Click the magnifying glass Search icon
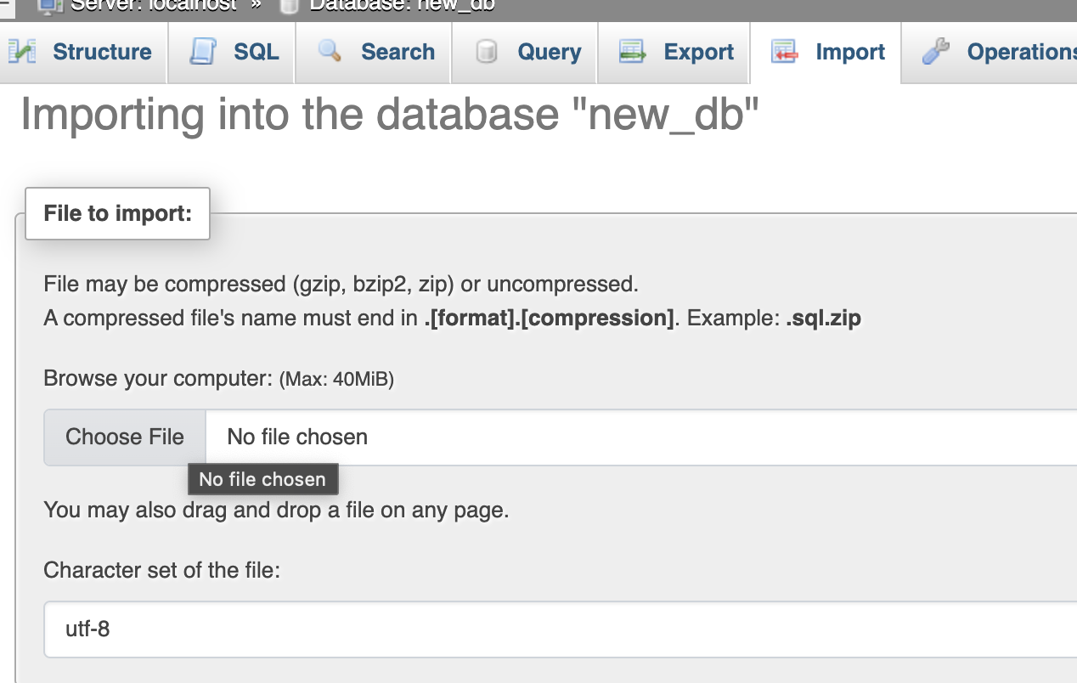Image resolution: width=1077 pixels, height=683 pixels. pyautogui.click(x=329, y=52)
